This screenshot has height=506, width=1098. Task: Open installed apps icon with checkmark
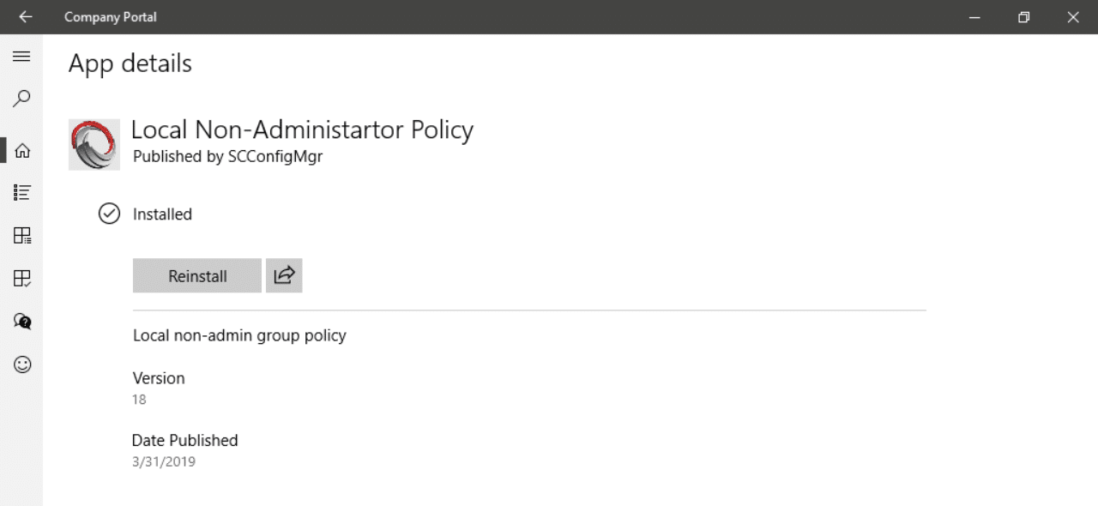pyautogui.click(x=22, y=278)
